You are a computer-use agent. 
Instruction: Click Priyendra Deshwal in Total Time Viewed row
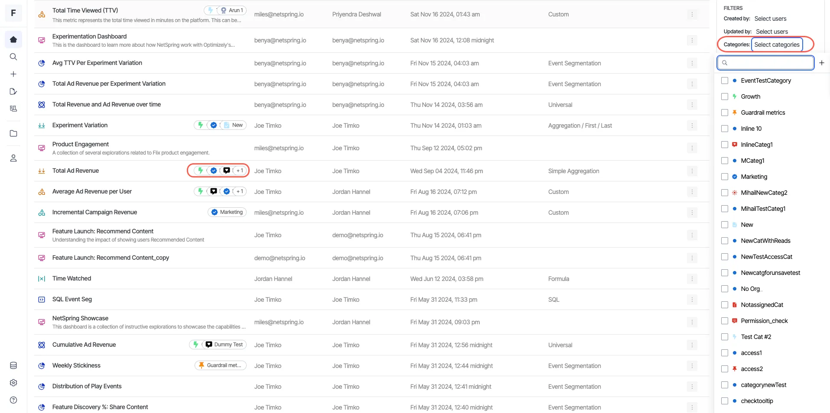click(x=357, y=14)
